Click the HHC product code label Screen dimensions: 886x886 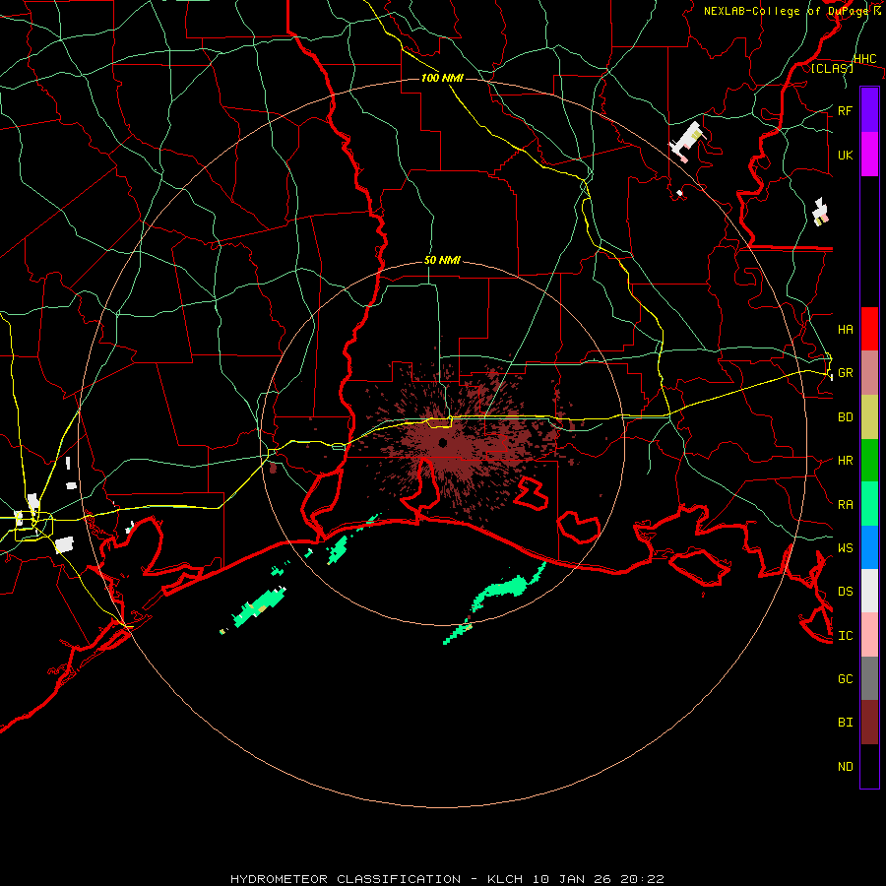click(x=864, y=58)
